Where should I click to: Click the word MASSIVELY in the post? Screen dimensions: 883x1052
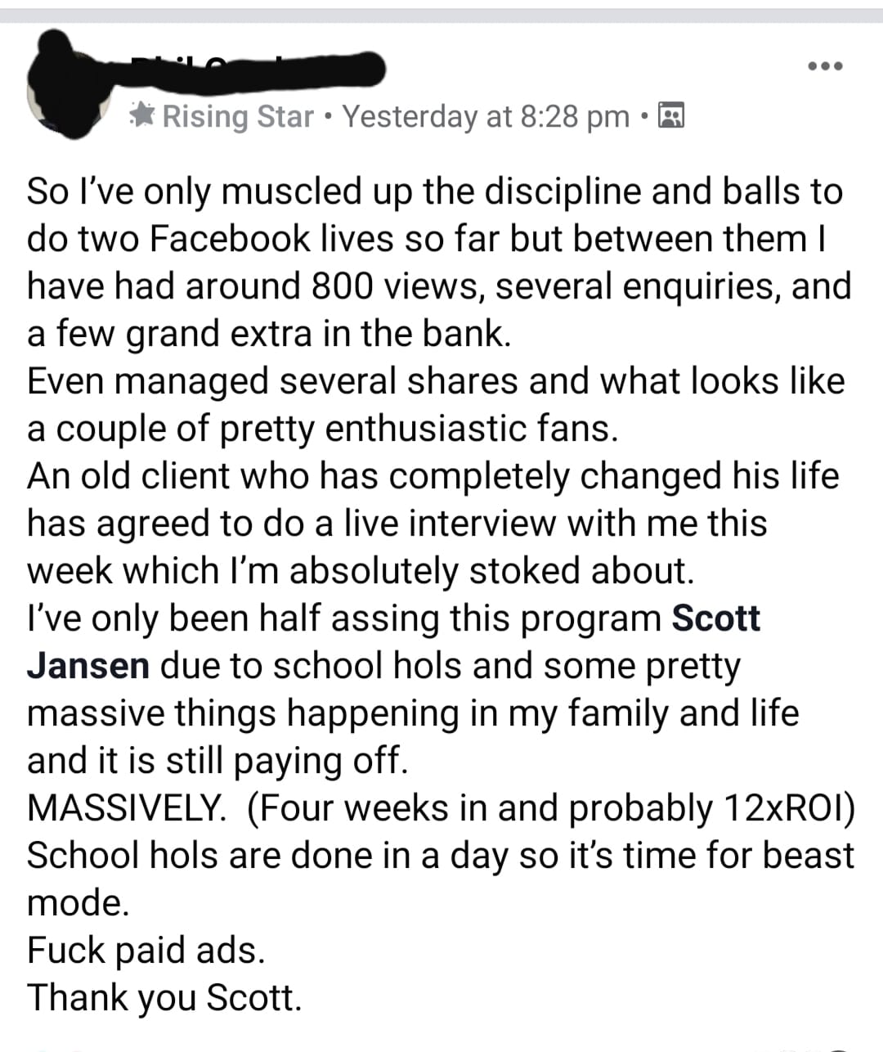click(x=127, y=808)
